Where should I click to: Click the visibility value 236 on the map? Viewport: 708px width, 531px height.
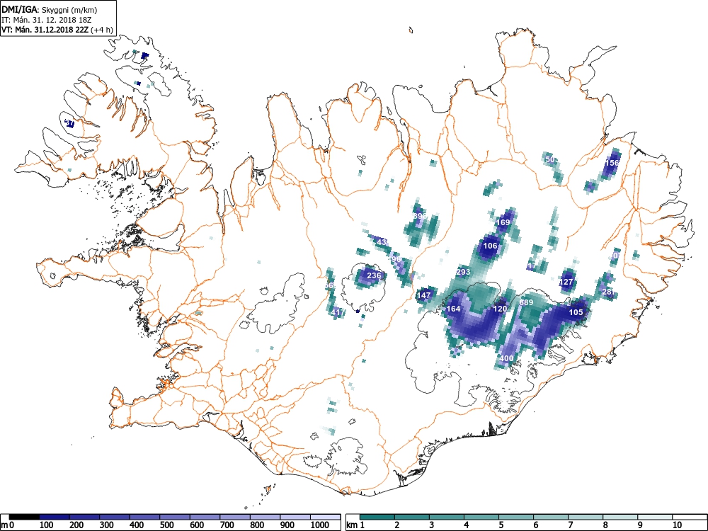374,275
